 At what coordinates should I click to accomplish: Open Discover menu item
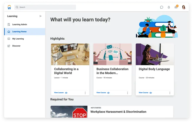pos(25,46)
